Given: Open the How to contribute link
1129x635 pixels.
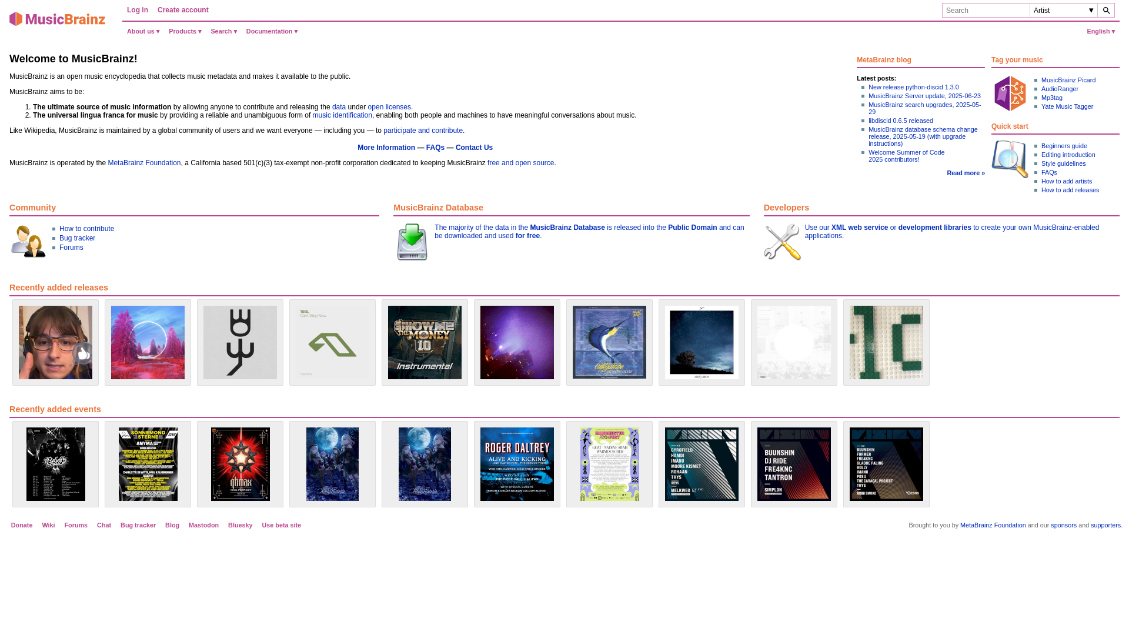Looking at the screenshot, I should pos(86,229).
